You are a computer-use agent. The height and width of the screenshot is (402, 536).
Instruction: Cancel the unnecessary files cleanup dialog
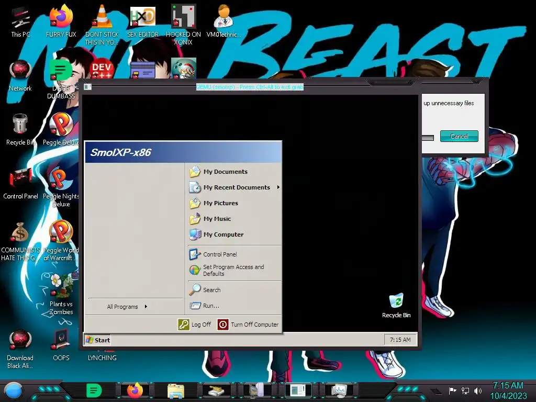coord(459,136)
